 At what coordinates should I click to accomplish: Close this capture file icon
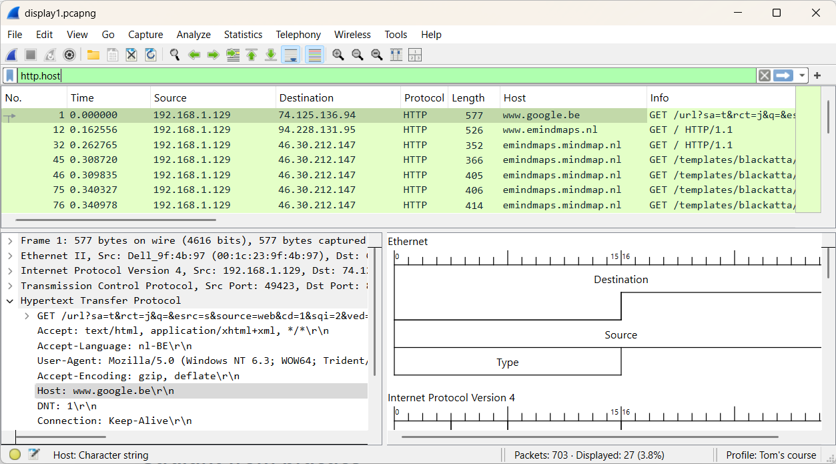point(131,55)
